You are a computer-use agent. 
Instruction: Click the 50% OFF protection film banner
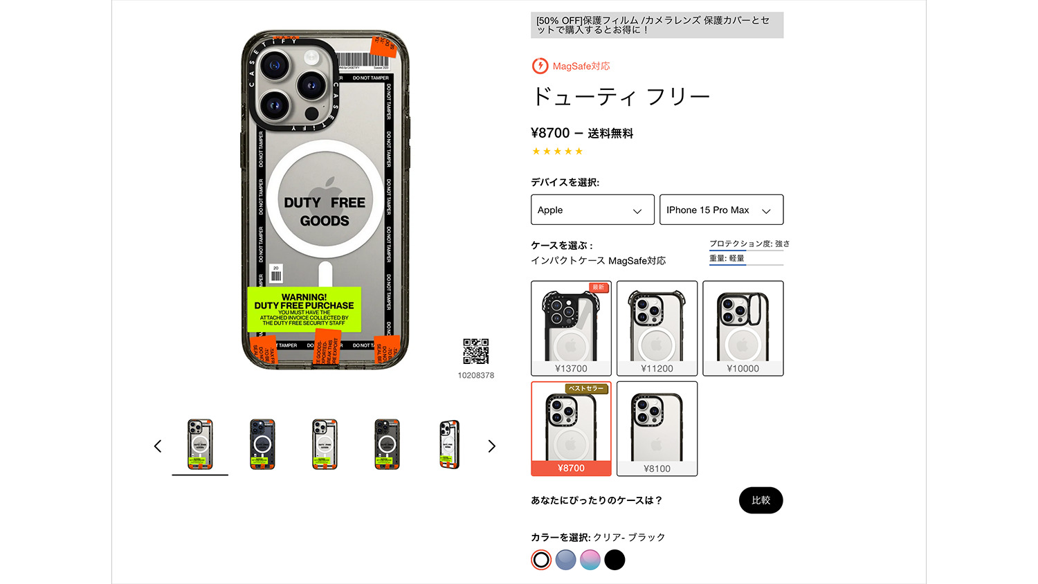click(657, 25)
